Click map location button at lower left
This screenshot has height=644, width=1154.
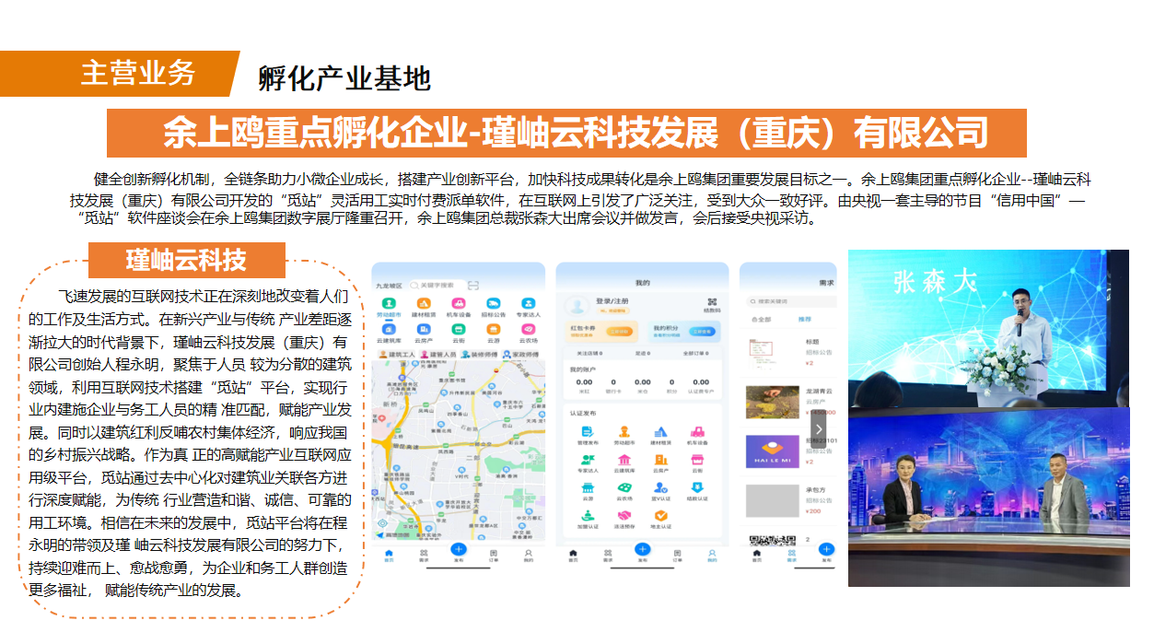(382, 523)
